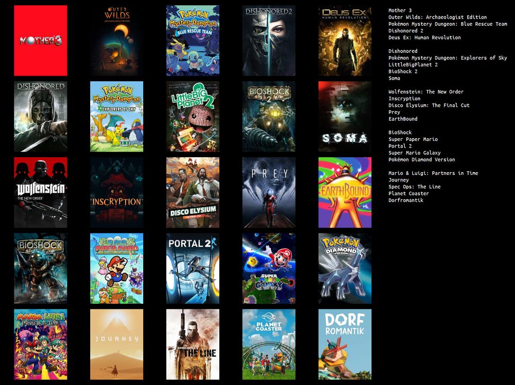
Task: Open the Prey cover image
Action: pyautogui.click(x=269, y=192)
